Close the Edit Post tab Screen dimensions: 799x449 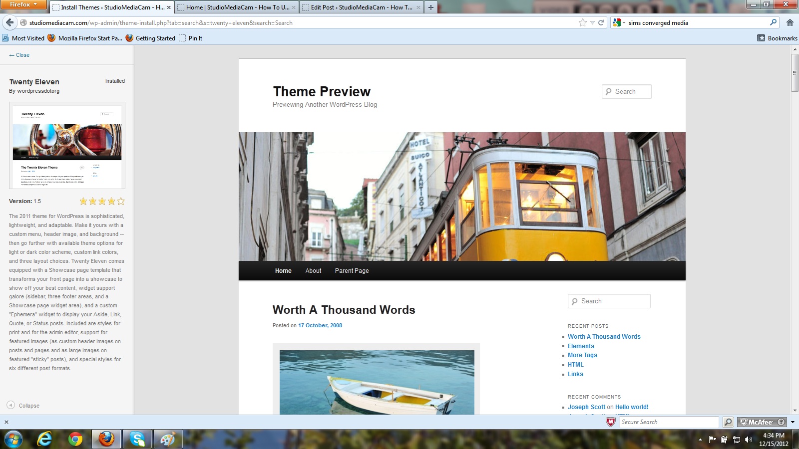[x=418, y=7]
